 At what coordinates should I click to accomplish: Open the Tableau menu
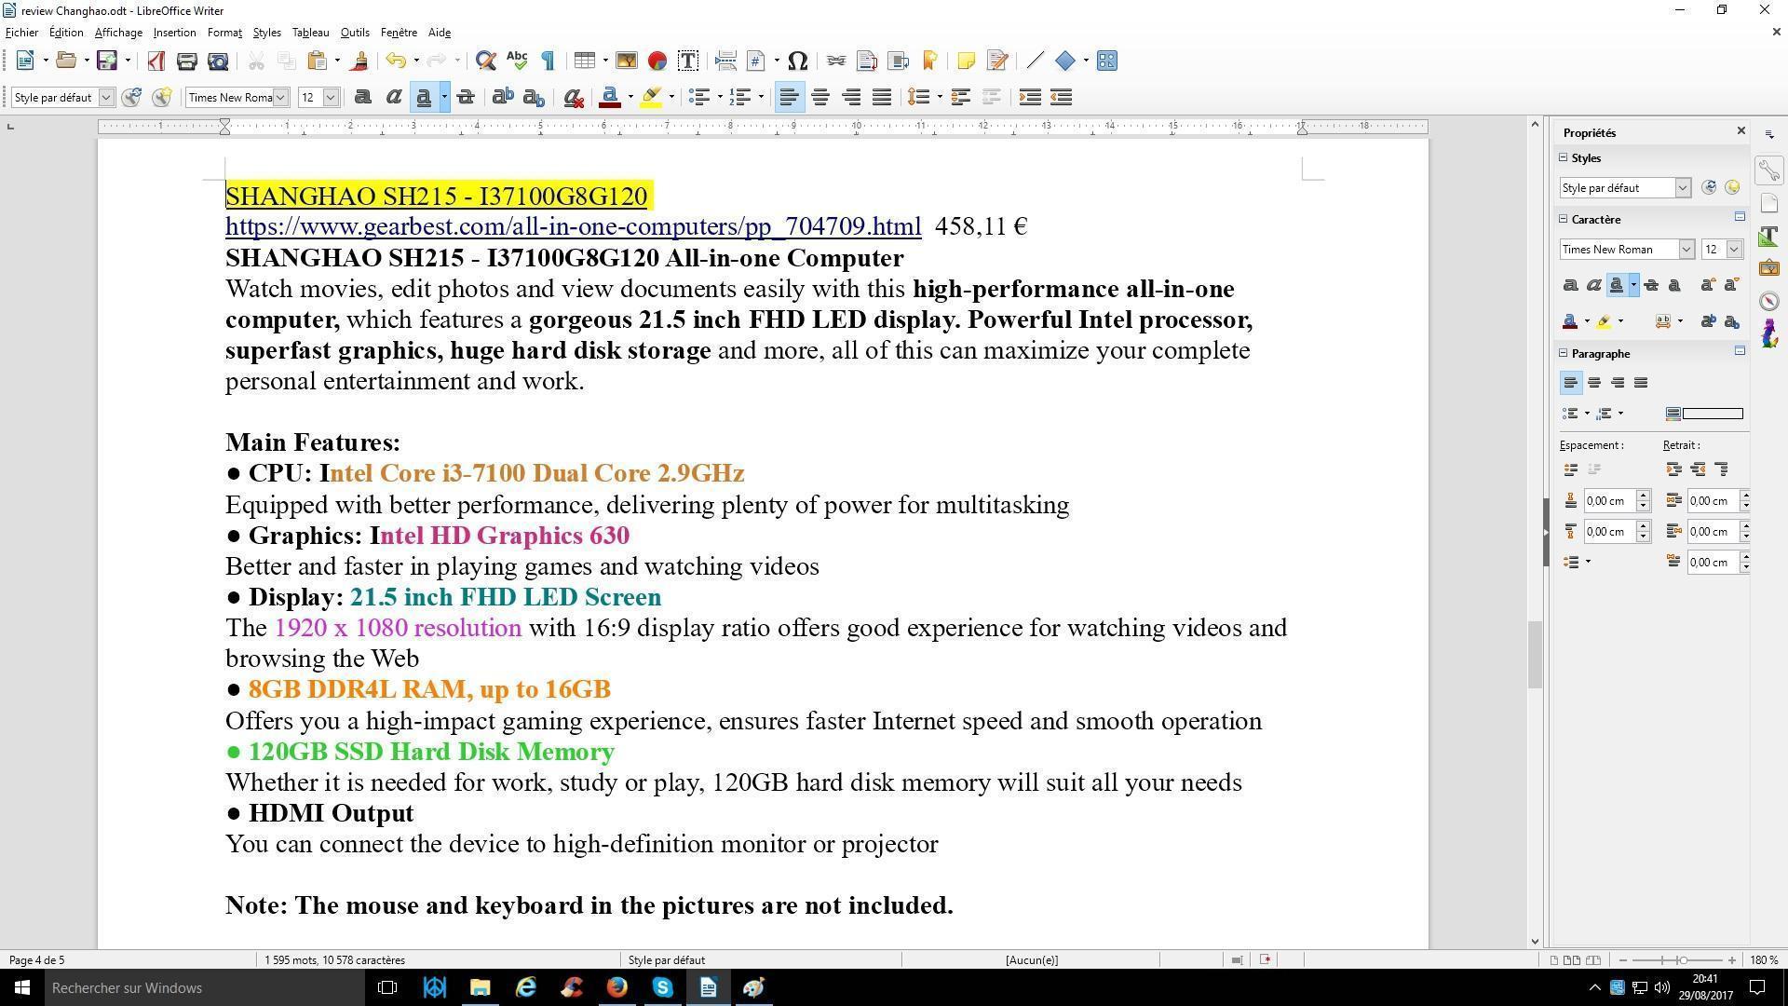[x=310, y=33]
